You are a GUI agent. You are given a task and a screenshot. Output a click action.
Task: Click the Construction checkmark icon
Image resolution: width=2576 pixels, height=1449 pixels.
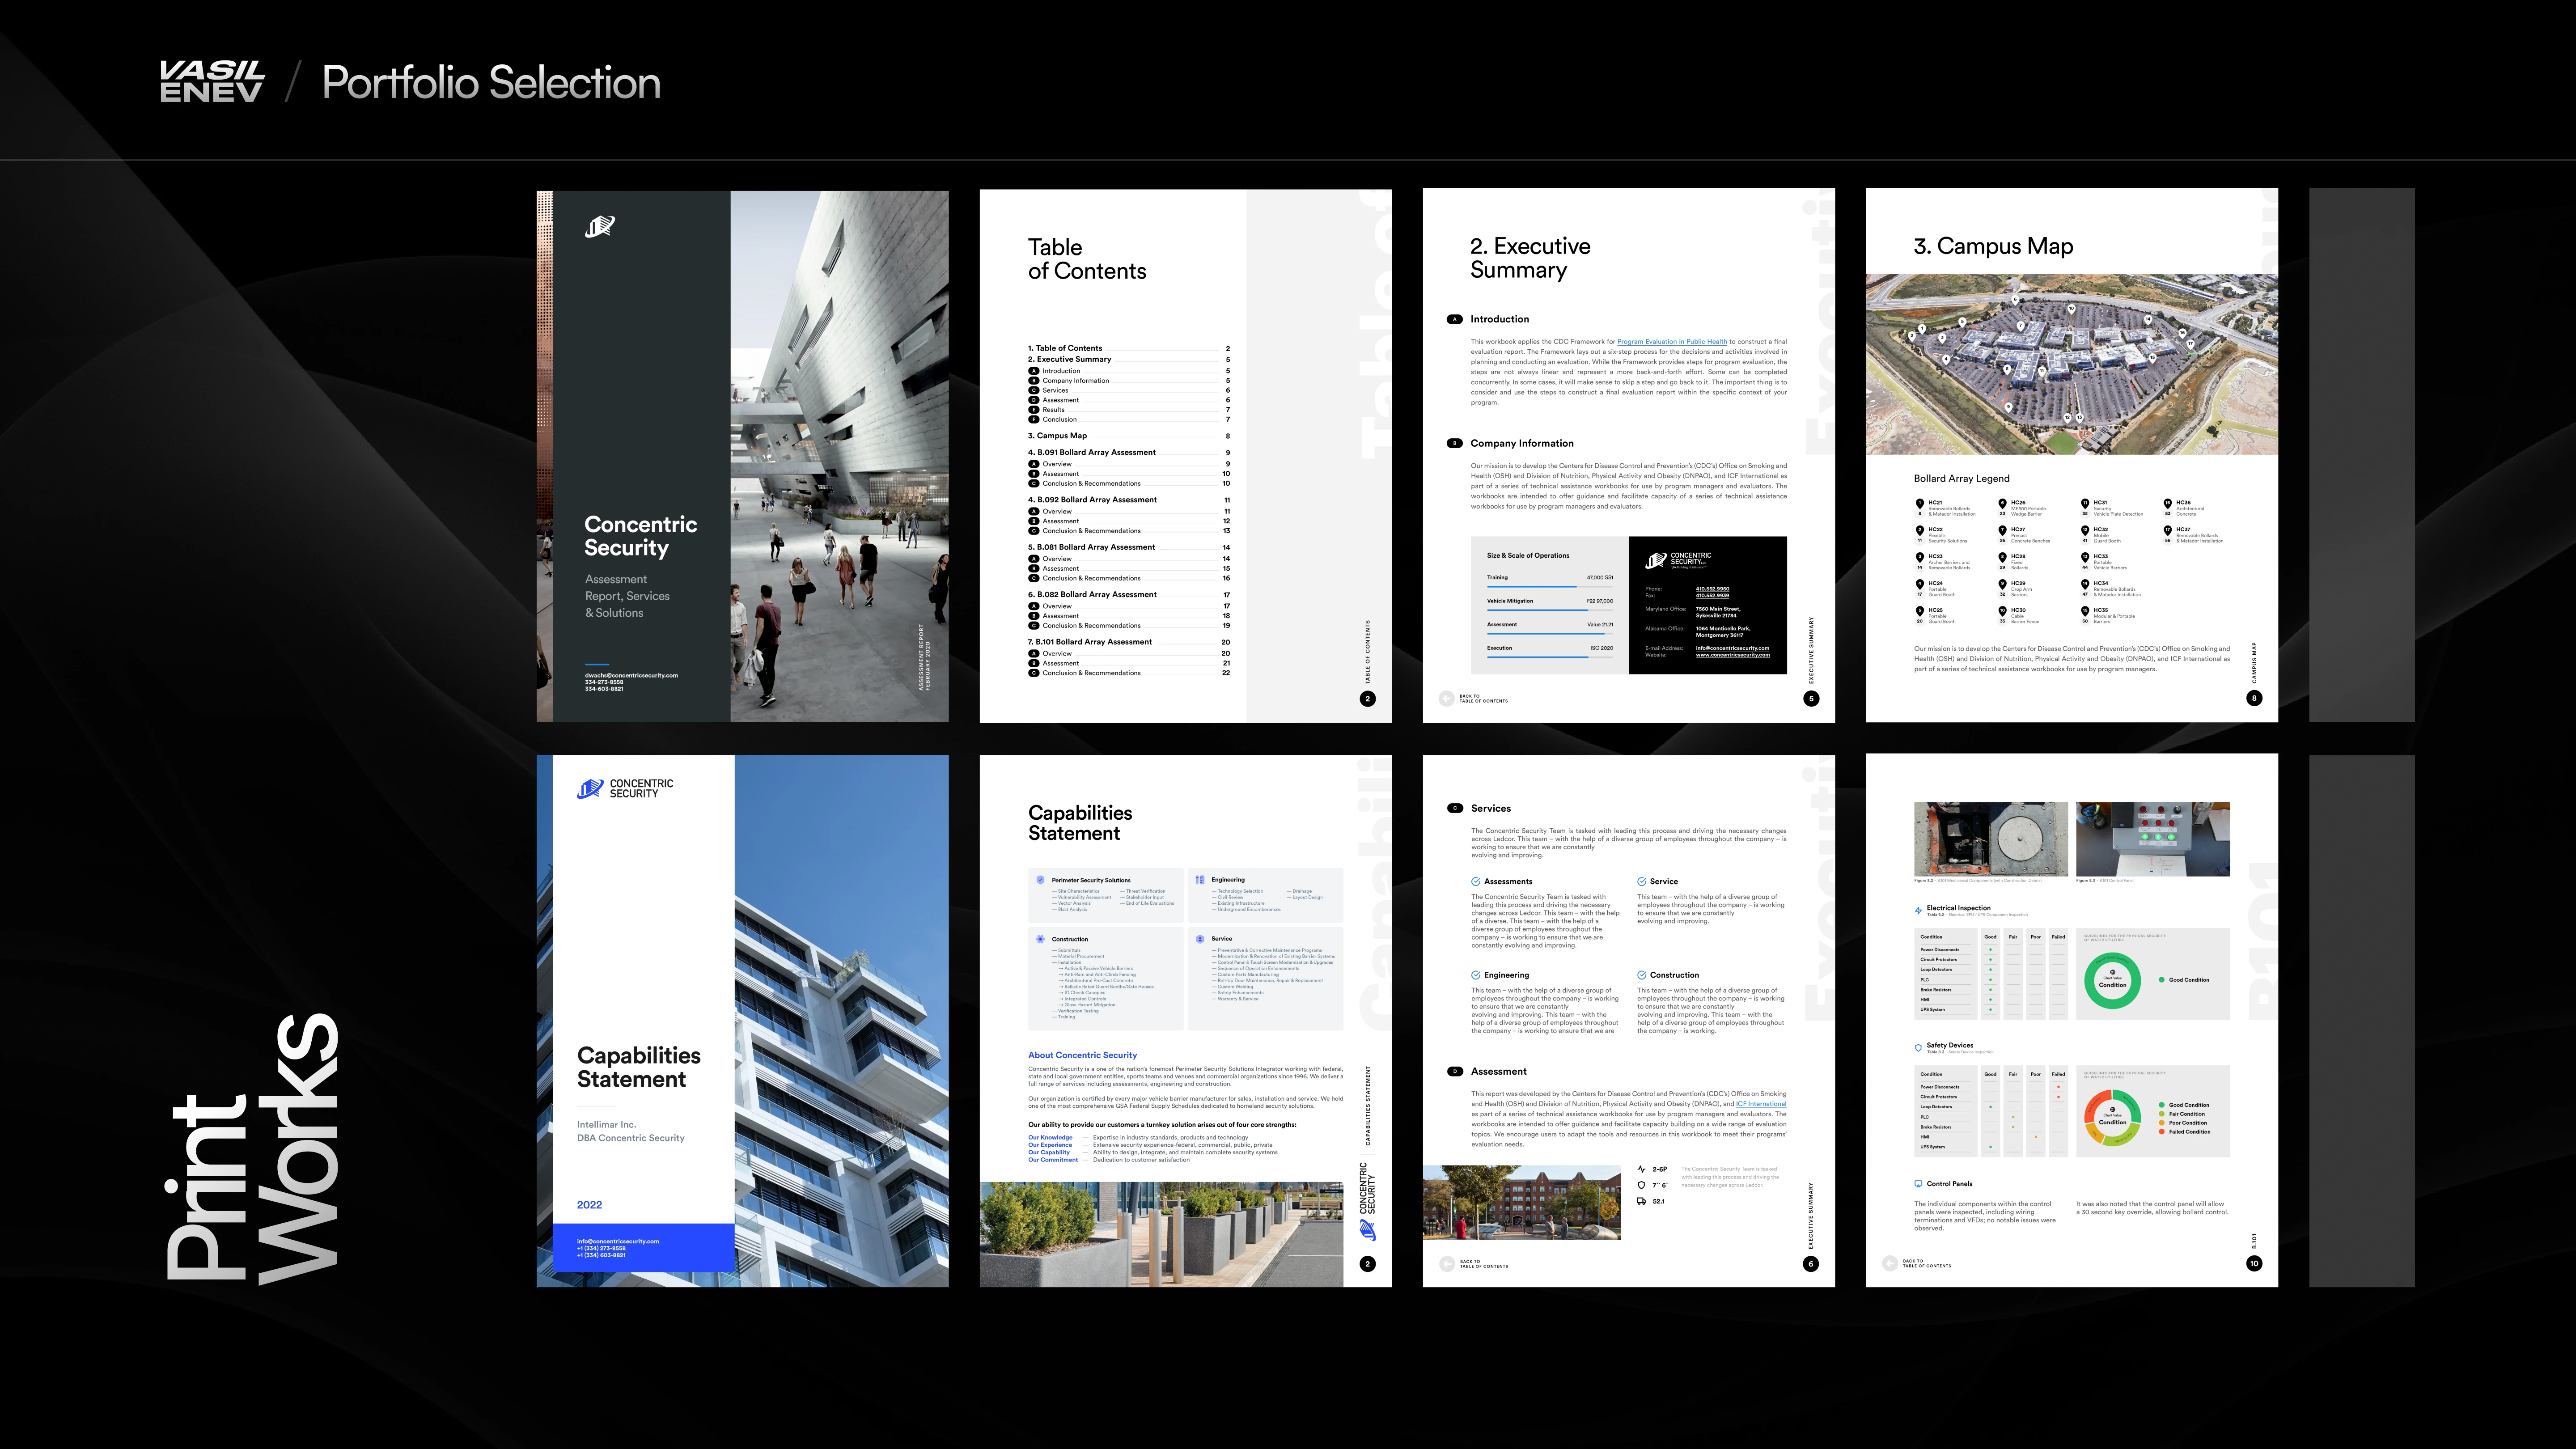tap(1642, 975)
